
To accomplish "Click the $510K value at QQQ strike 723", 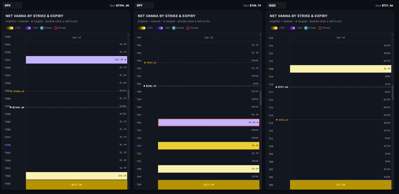I will pos(387,46).
